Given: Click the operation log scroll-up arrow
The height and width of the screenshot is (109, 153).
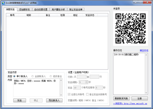Looking at the screenshot, I should pyautogui.click(x=146, y=55).
